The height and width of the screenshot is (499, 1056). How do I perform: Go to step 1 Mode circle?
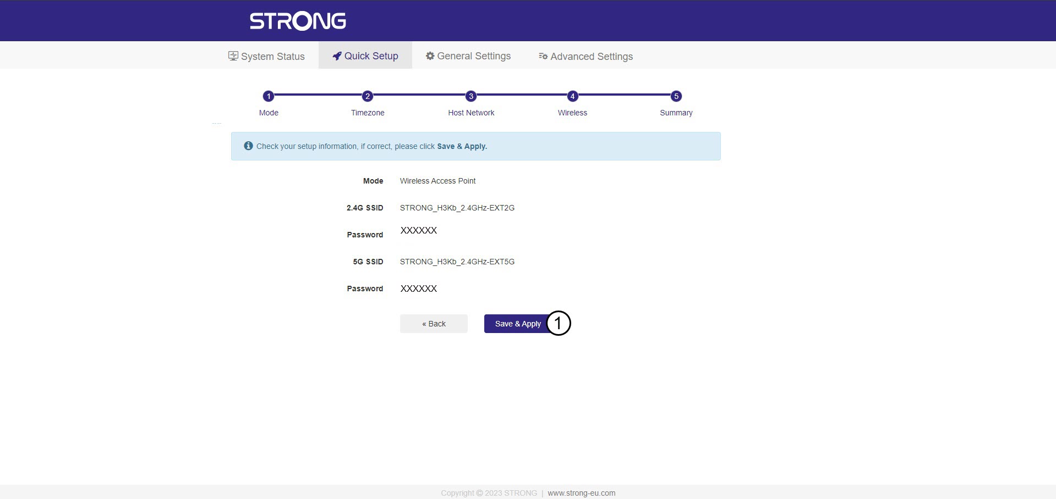(x=269, y=96)
